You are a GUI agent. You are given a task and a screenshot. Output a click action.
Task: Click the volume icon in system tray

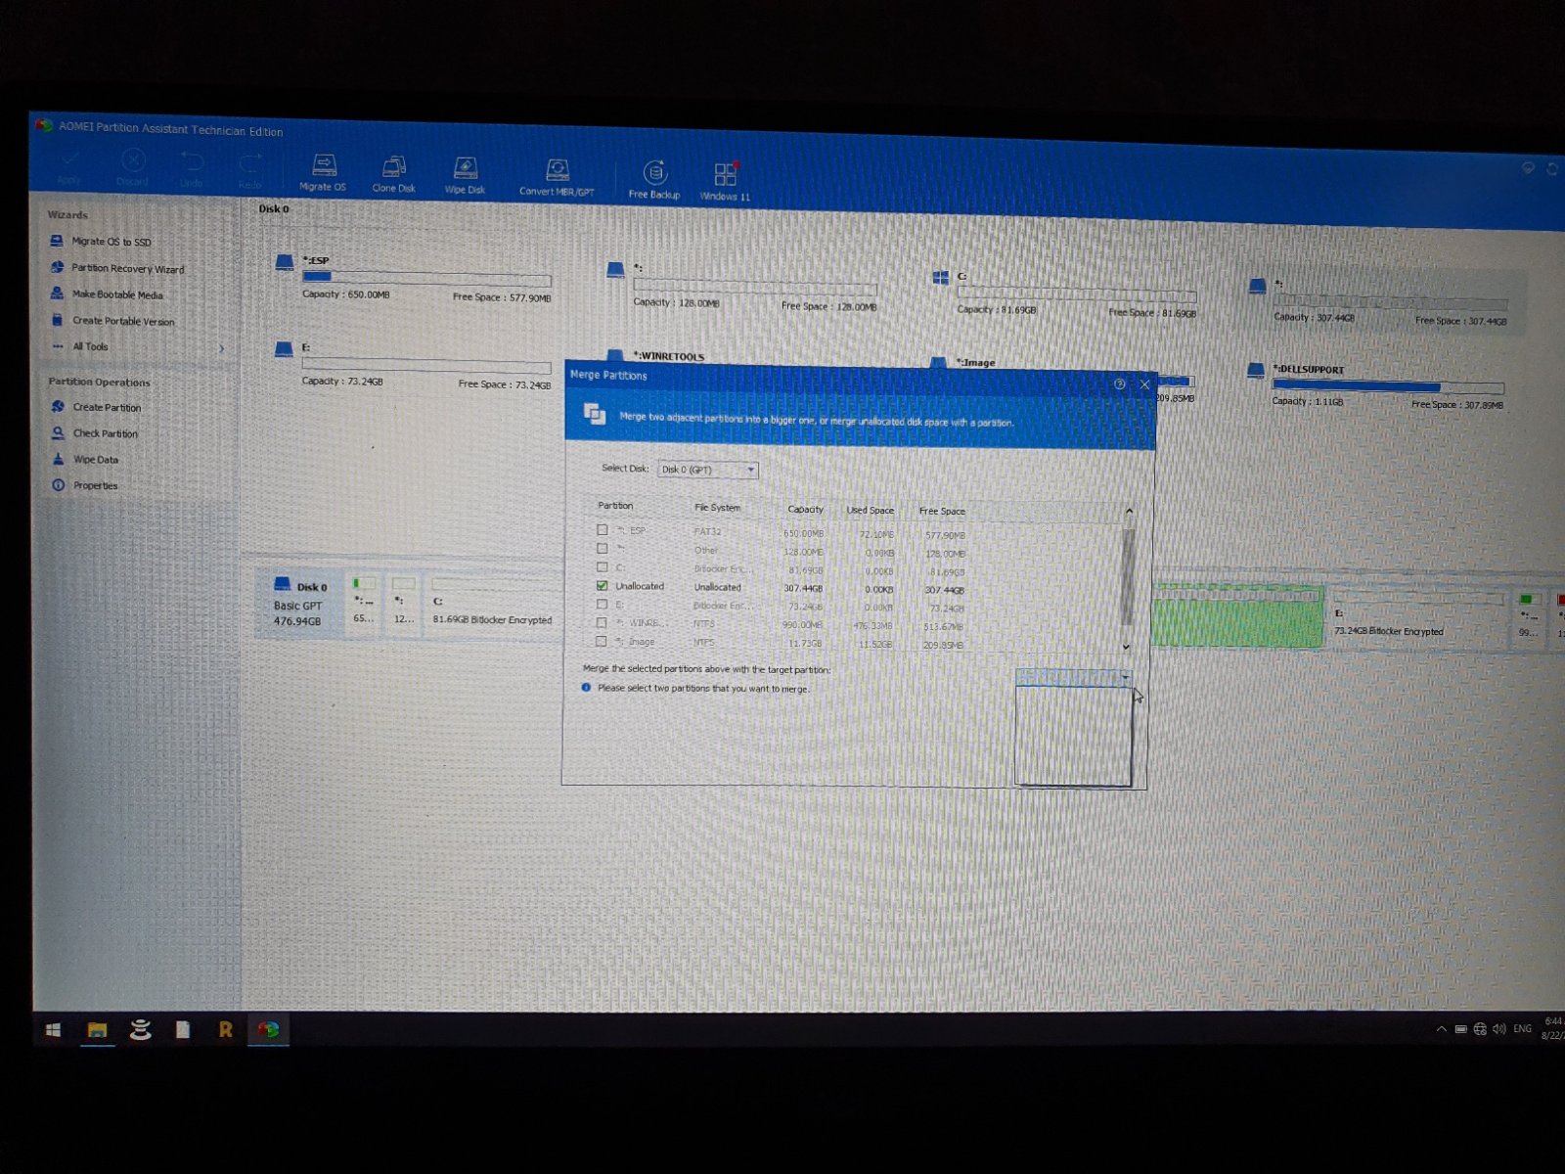1498,1029
